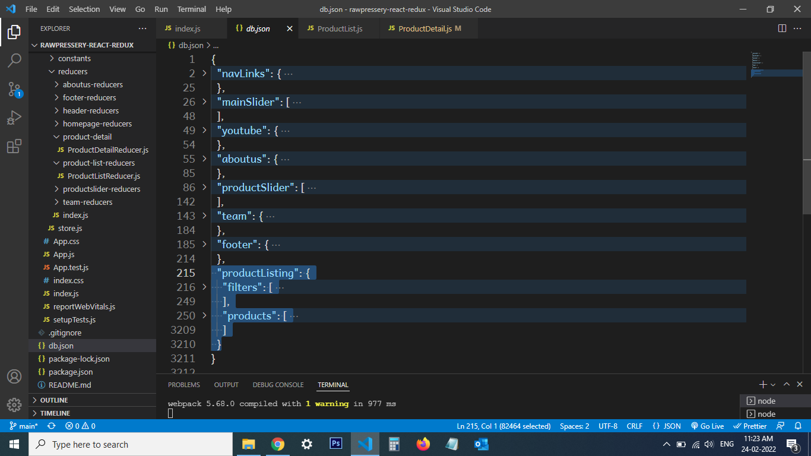Change CRLF end of line sequence
Image resolution: width=811 pixels, height=456 pixels.
pyautogui.click(x=635, y=426)
